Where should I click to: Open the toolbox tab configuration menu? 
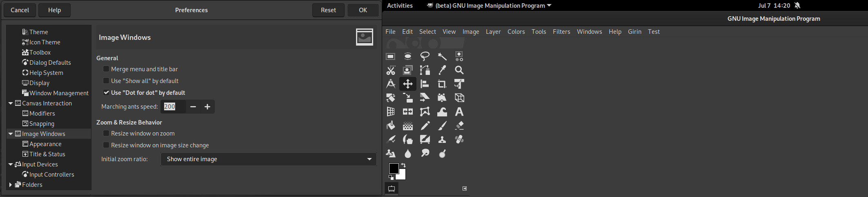click(465, 188)
